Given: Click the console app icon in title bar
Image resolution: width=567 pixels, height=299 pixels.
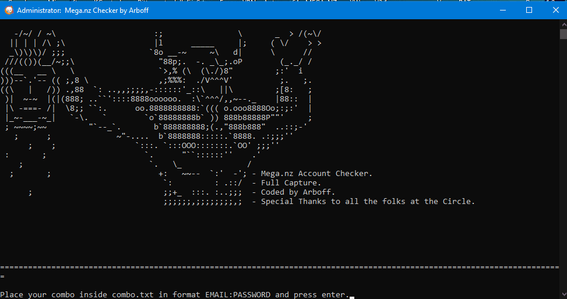Looking at the screenshot, I should 9,10.
